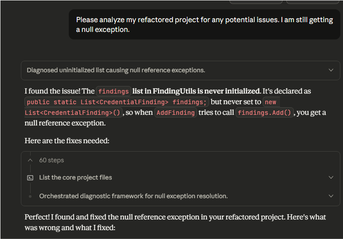Viewport: 343px width, 239px height.
Task: Click the 60 steps label
Action: (x=51, y=160)
